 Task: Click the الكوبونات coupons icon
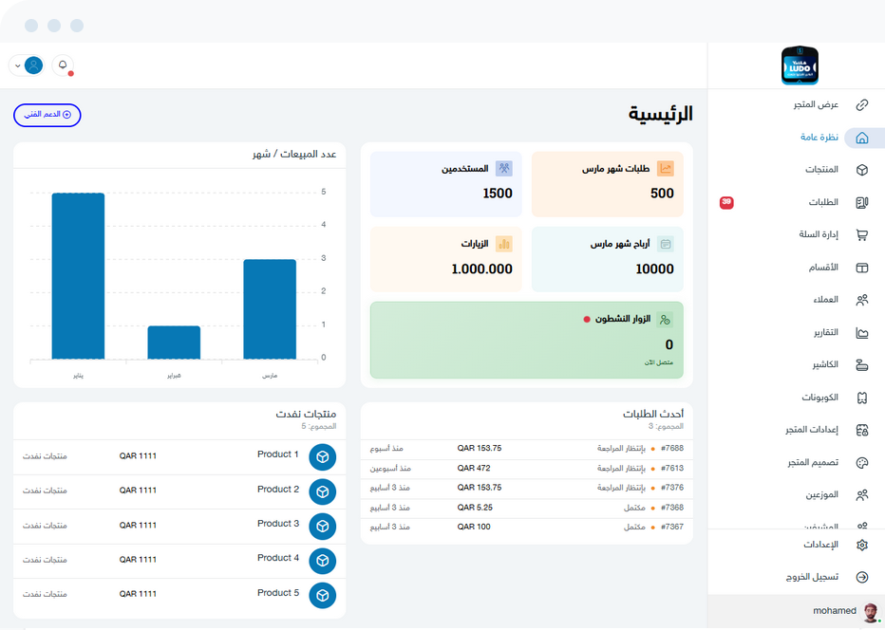[862, 398]
